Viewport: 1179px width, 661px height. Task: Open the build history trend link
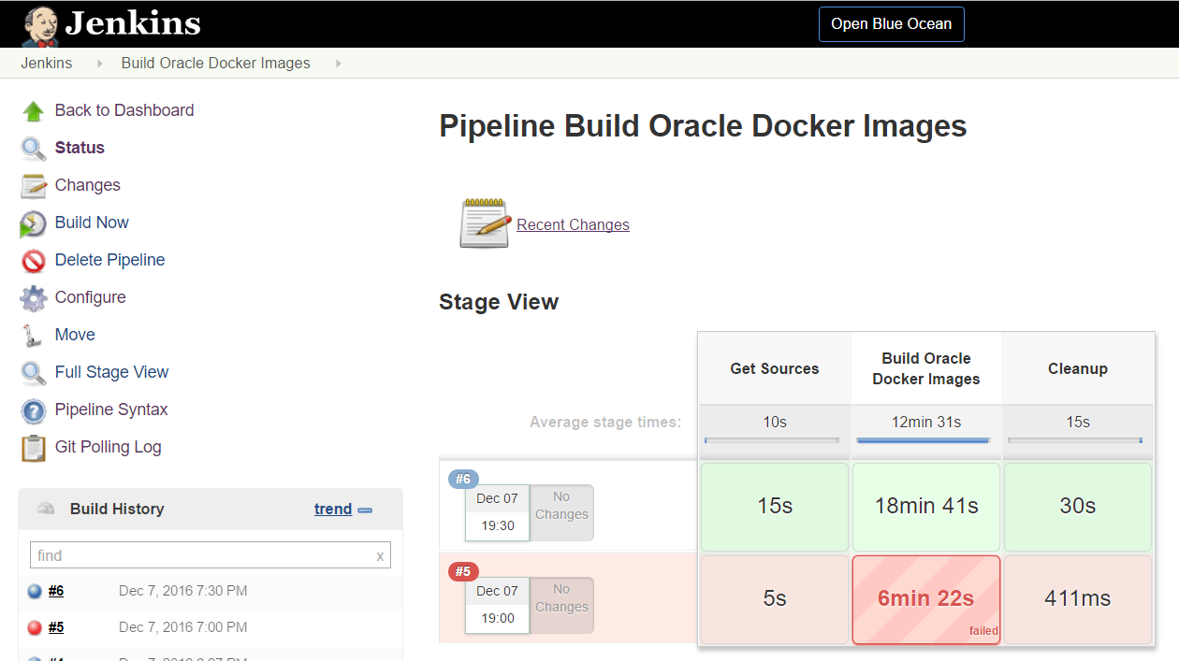pos(333,509)
